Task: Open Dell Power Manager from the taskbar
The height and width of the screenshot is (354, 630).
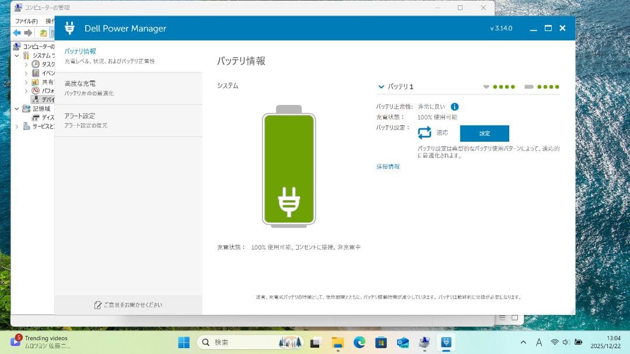Action: (446, 342)
